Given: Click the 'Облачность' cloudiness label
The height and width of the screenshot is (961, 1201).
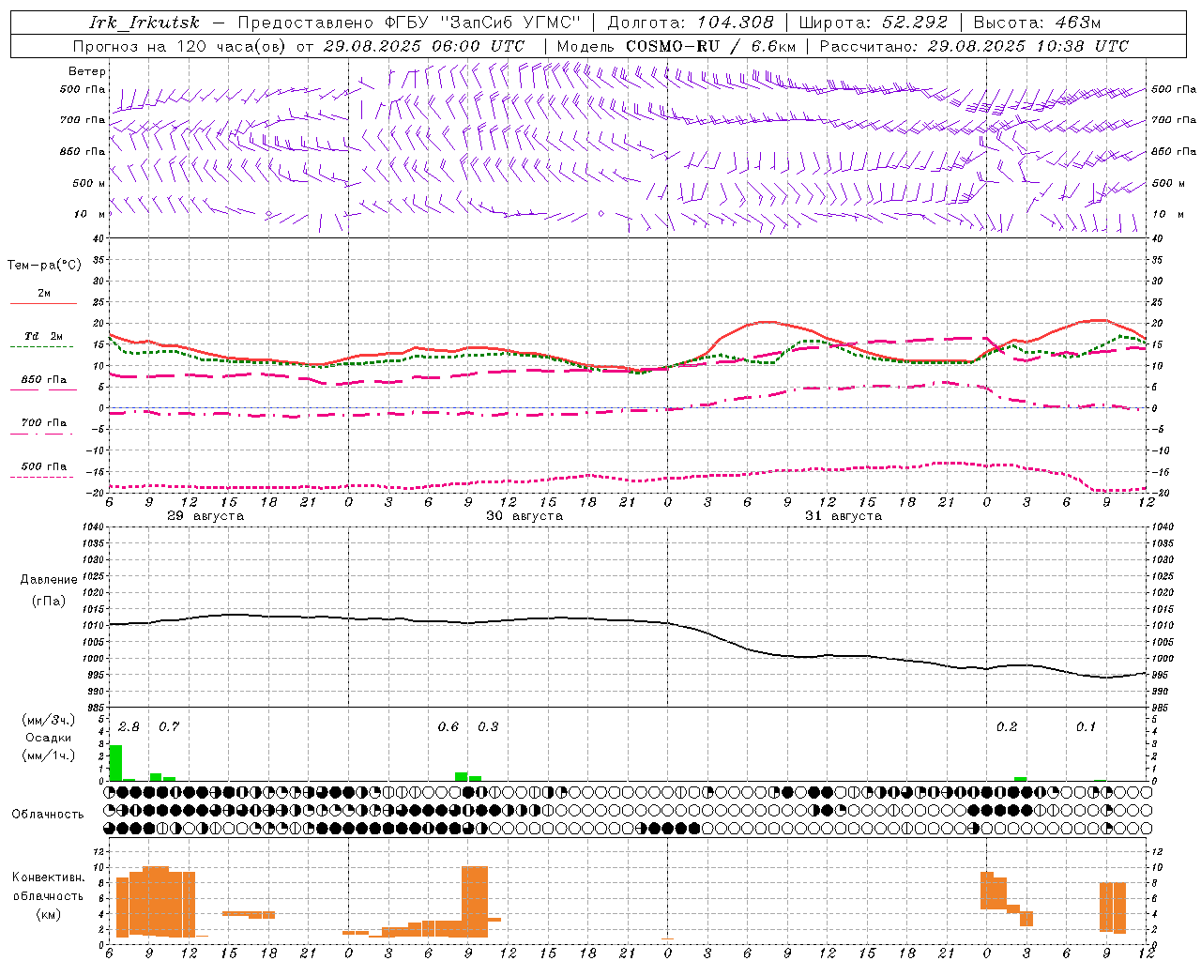Looking at the screenshot, I should [x=48, y=815].
